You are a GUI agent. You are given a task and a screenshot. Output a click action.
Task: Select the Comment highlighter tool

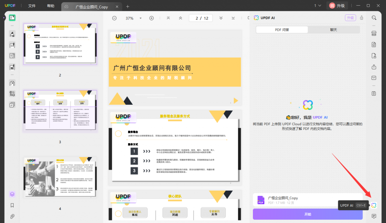click(12, 34)
